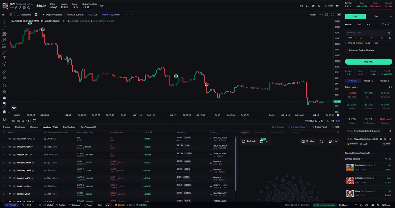Image resolution: width=395 pixels, height=208 pixels.
Task: Click inside the AMOUNT input field
Action: [x=365, y=32]
